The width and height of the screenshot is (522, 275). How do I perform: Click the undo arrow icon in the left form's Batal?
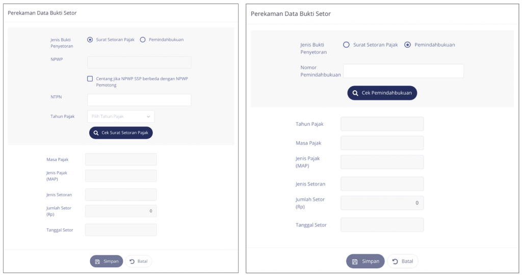[x=133, y=261]
